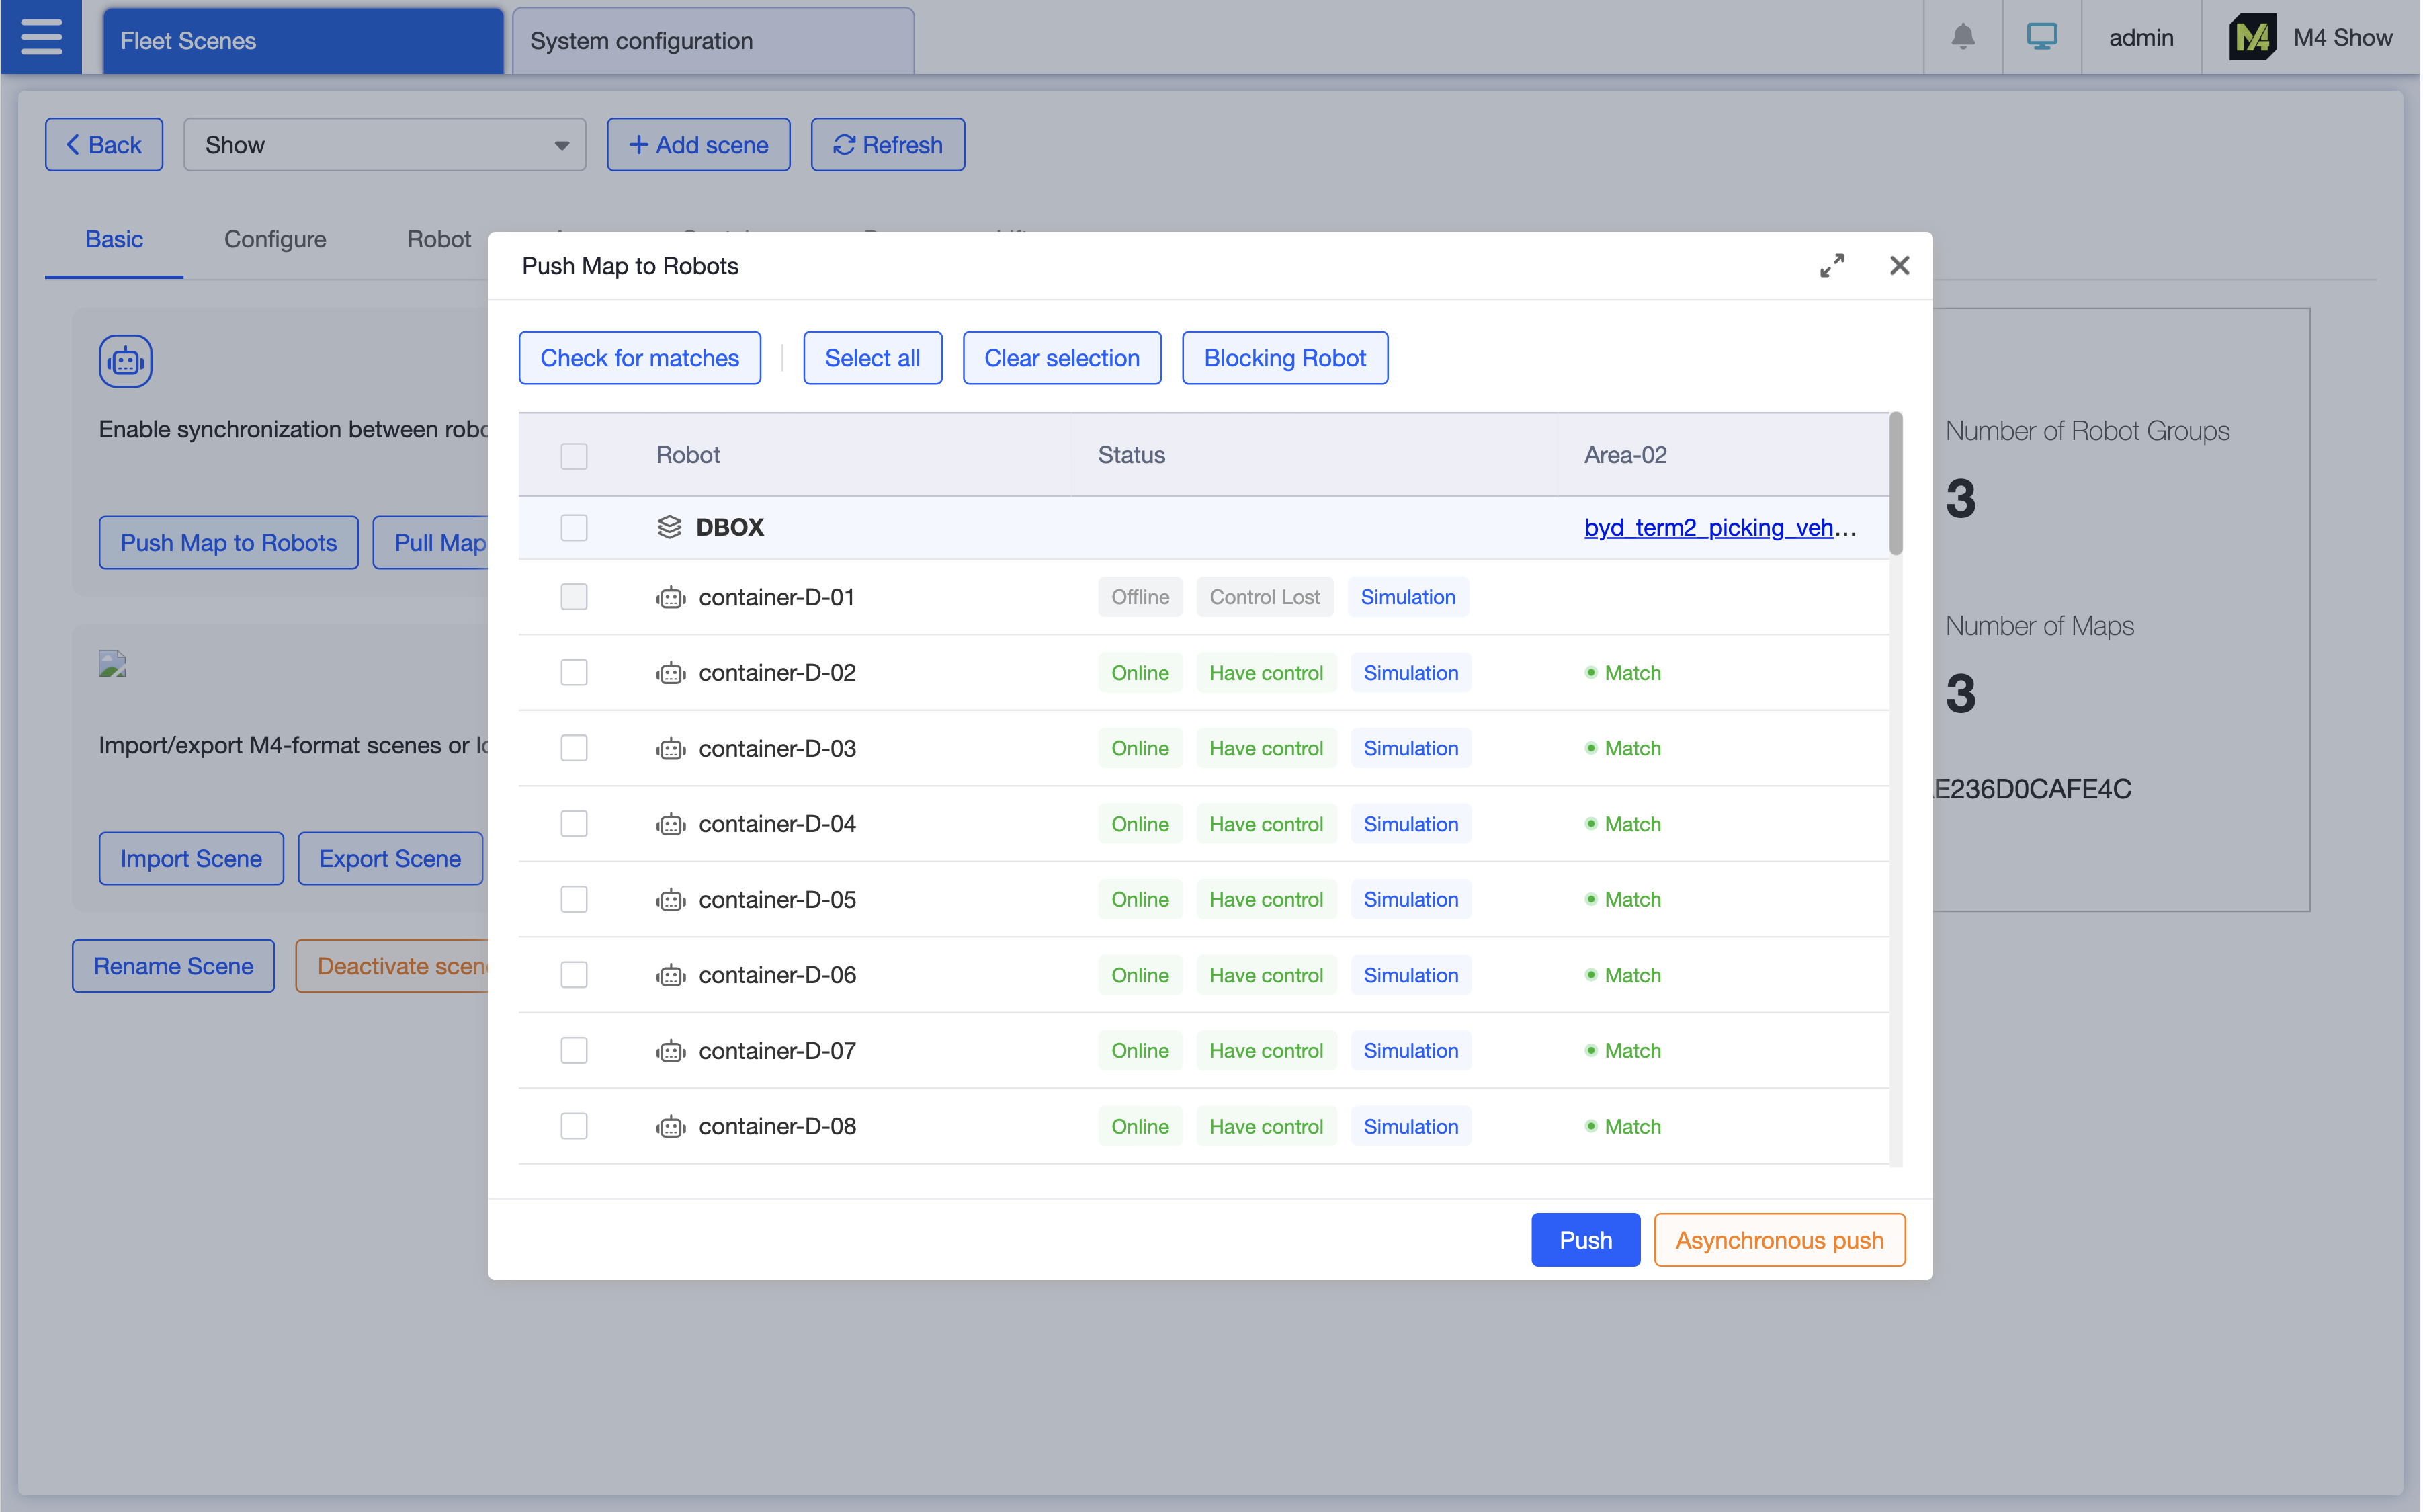Open the Show scene dropdown

pyautogui.click(x=385, y=145)
